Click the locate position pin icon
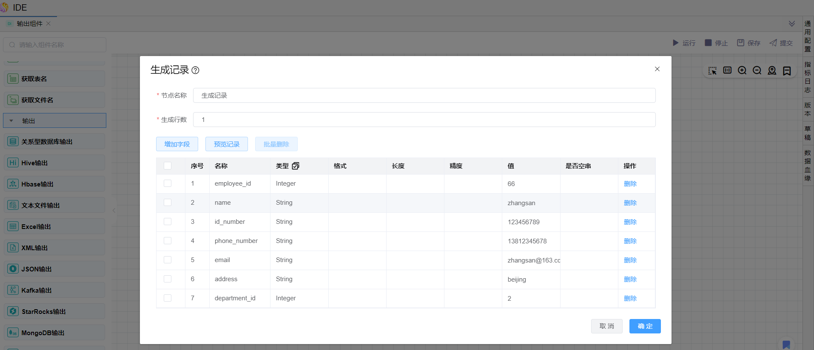 (x=772, y=71)
